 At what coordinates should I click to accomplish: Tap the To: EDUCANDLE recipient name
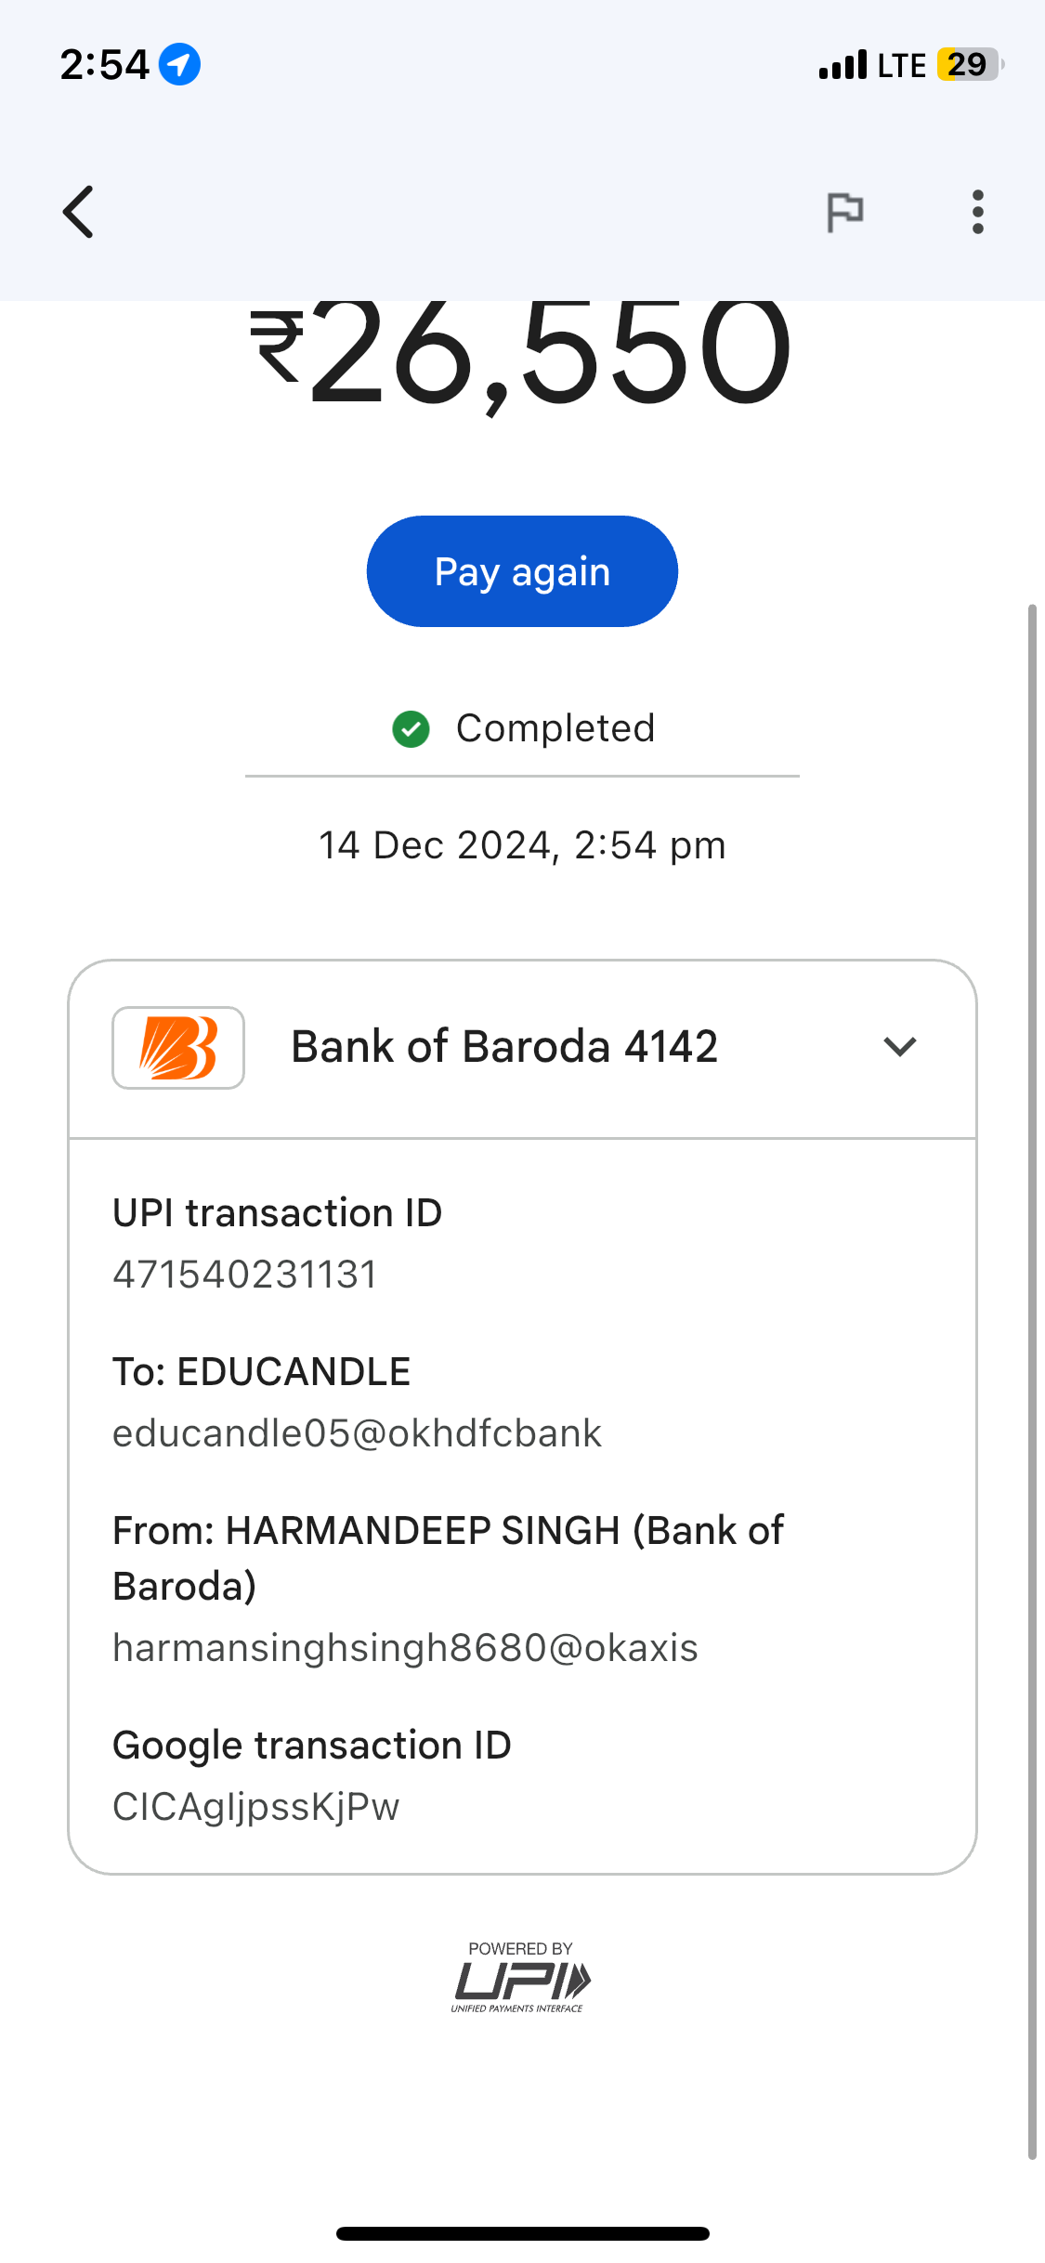(262, 1372)
